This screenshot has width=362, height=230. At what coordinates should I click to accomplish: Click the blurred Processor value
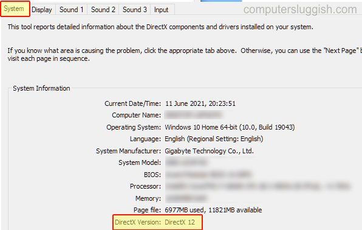click(258, 186)
